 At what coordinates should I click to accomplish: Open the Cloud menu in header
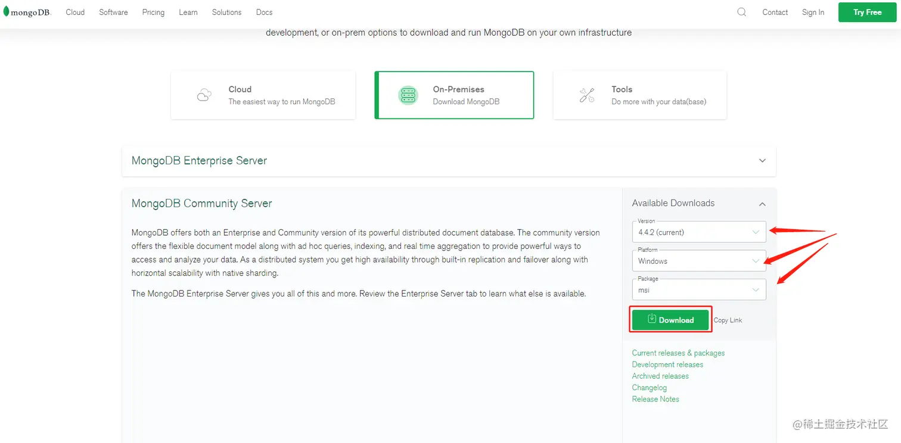(x=75, y=12)
